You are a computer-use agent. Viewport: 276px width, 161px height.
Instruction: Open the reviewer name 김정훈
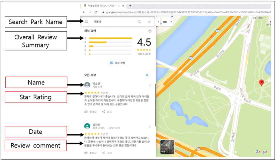pyautogui.click(x=96, y=125)
